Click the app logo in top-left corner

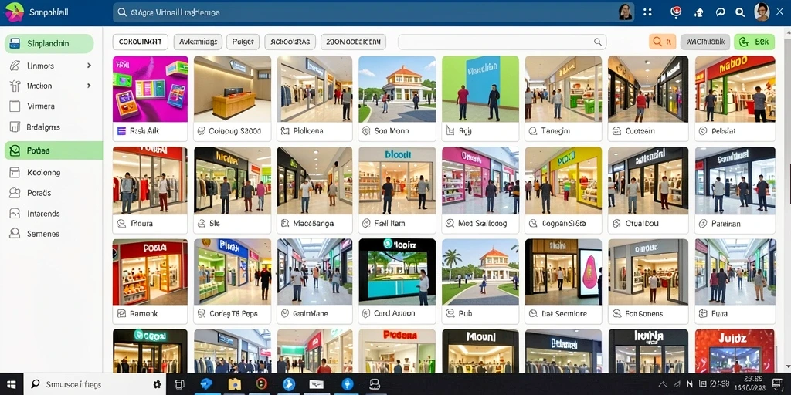(14, 12)
